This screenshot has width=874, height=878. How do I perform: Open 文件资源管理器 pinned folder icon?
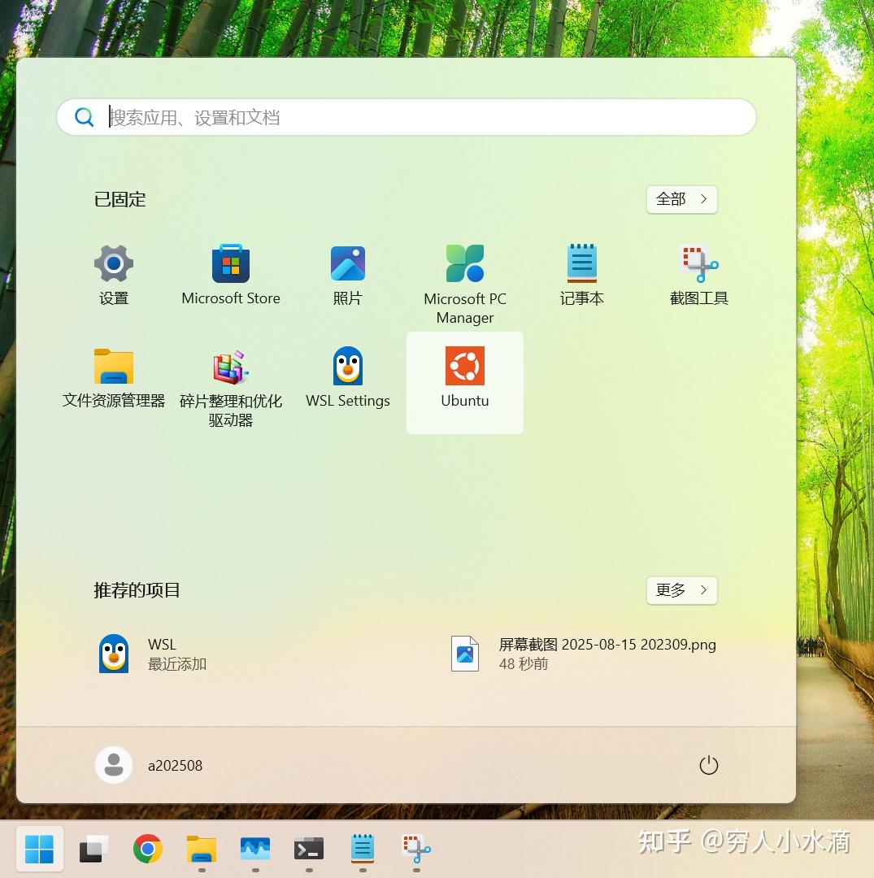tap(113, 366)
